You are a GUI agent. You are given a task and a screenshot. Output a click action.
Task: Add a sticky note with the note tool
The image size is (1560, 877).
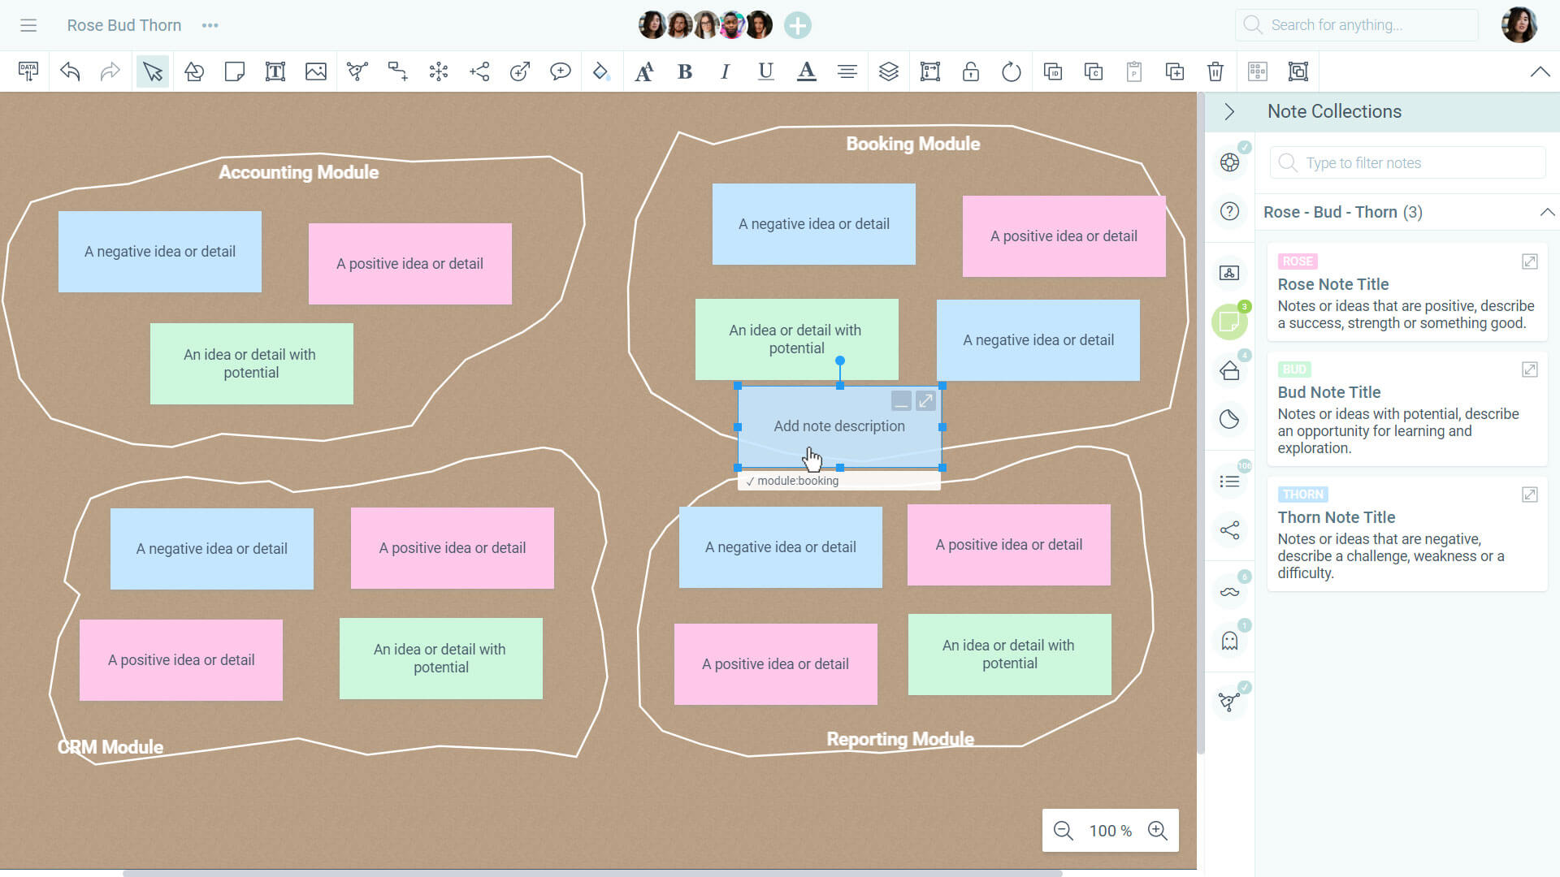[234, 71]
